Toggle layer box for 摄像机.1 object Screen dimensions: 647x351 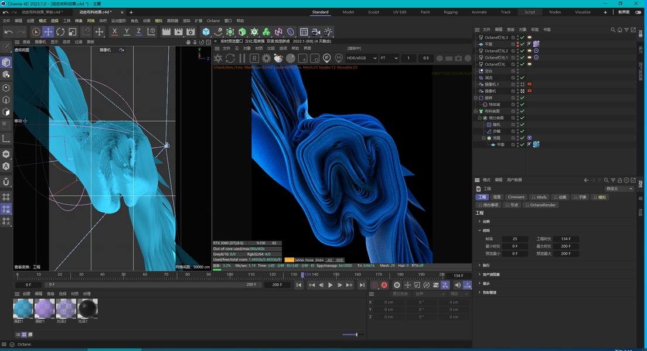513,84
